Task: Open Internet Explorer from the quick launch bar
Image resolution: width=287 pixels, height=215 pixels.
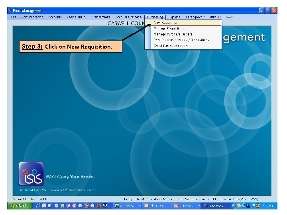Action: coord(38,205)
